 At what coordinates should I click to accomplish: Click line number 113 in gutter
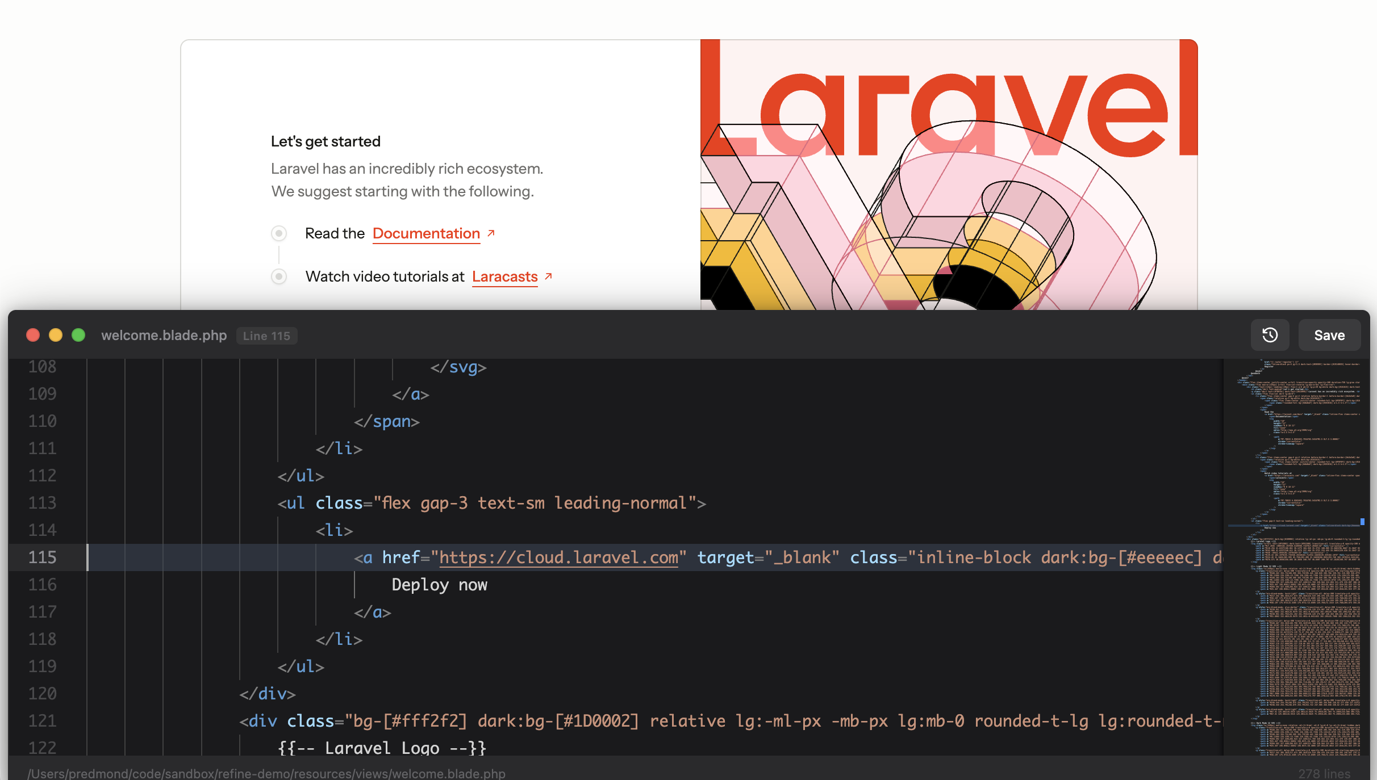point(43,503)
